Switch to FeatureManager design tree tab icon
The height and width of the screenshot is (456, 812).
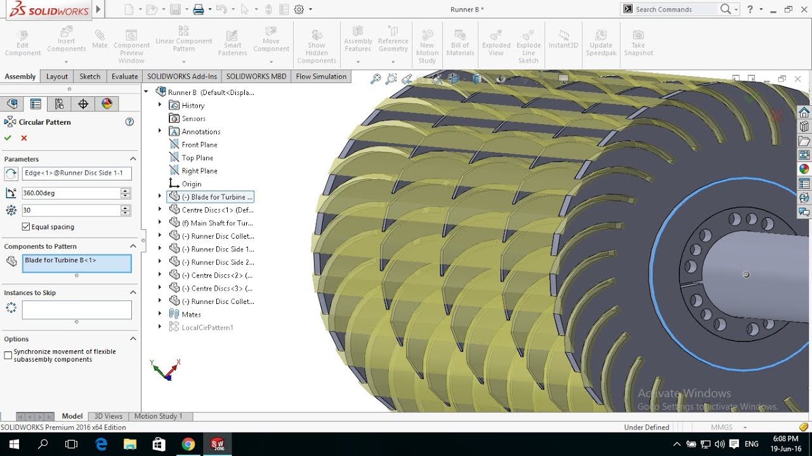(11, 104)
